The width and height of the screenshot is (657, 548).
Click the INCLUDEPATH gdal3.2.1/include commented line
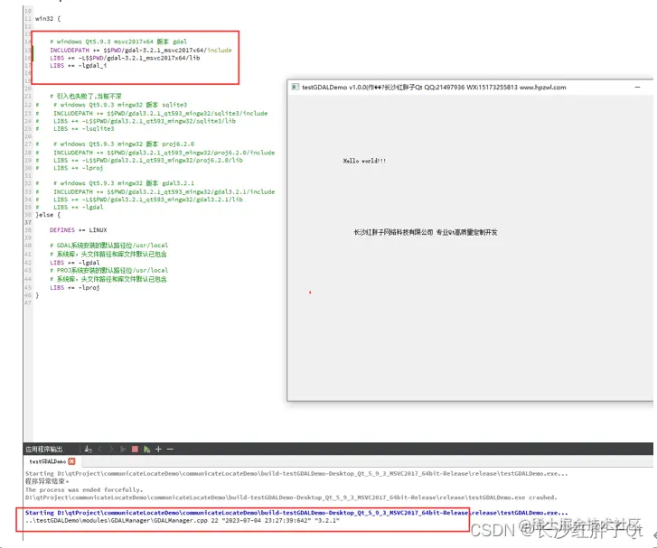tap(164, 191)
